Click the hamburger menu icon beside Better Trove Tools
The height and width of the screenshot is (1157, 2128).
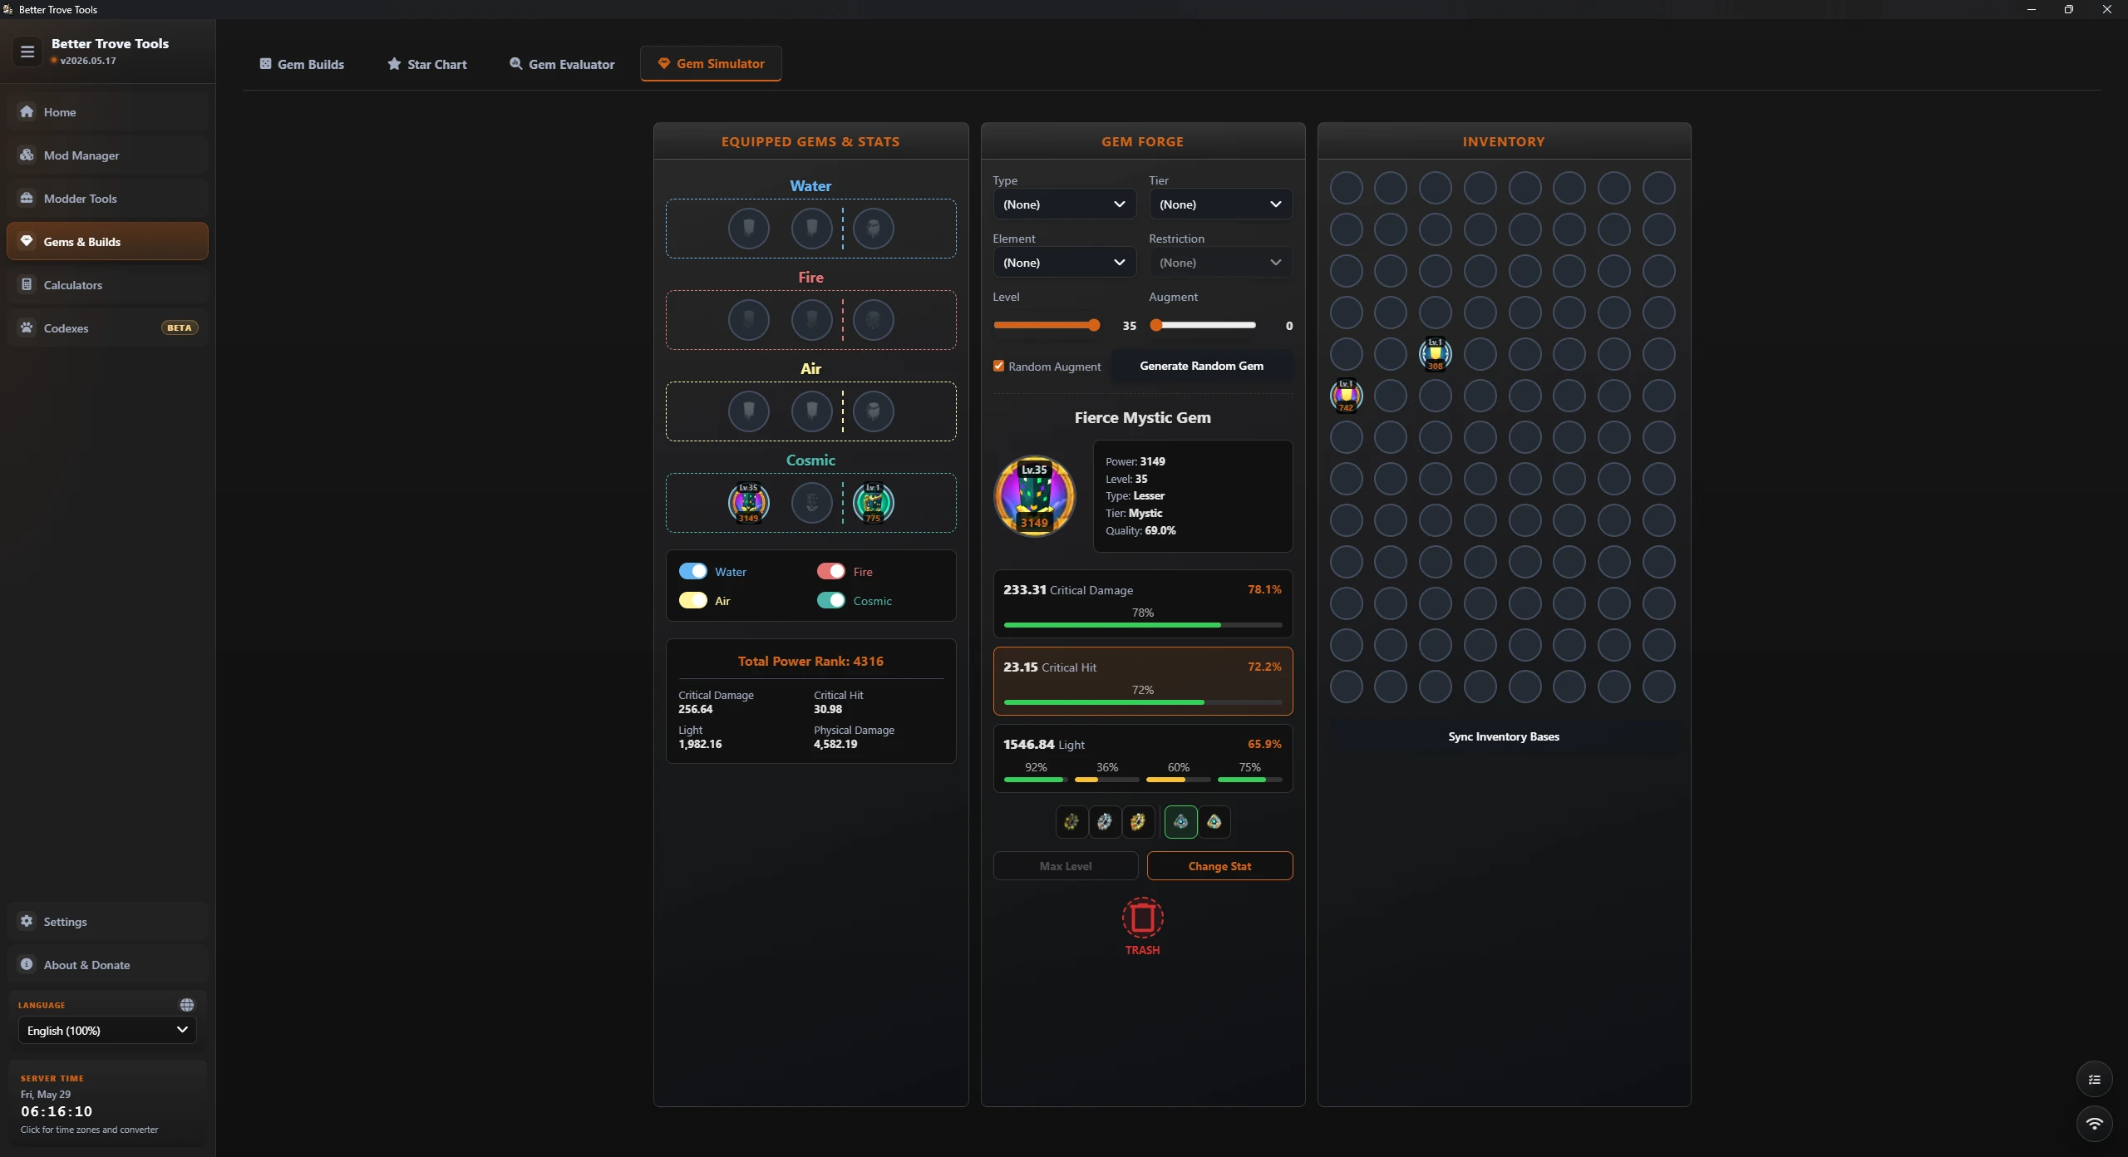tap(27, 52)
